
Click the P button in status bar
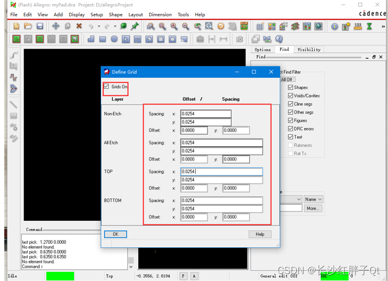183,276
